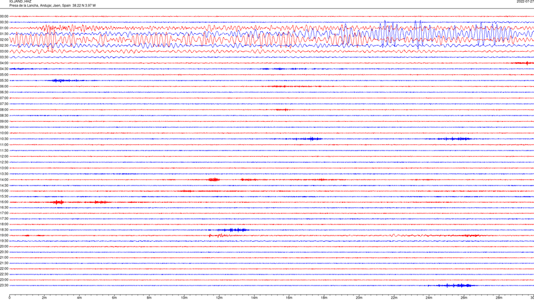Click the 22m tick label on bottom axis
The height and width of the screenshot is (300, 534).
(x=394, y=298)
